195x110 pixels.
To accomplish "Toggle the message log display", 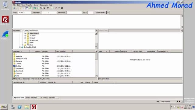I will pos(20,8).
